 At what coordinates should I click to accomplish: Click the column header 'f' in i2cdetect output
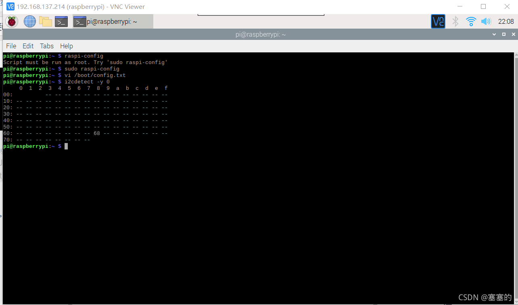(x=166, y=88)
